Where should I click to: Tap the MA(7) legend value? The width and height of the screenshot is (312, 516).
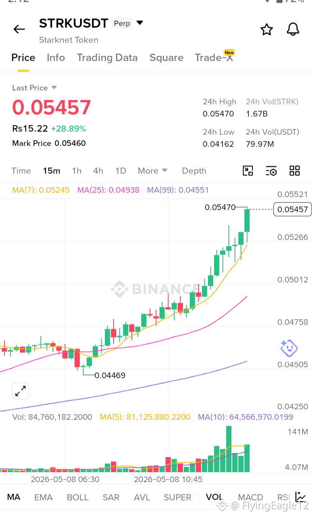click(x=41, y=190)
